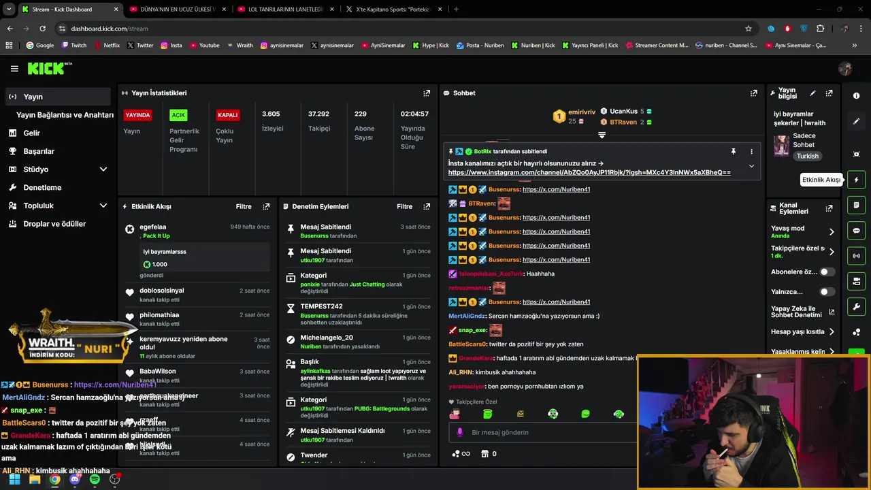This screenshot has width=871, height=490.
Task: Open File Explorer from the taskbar
Action: (35, 479)
